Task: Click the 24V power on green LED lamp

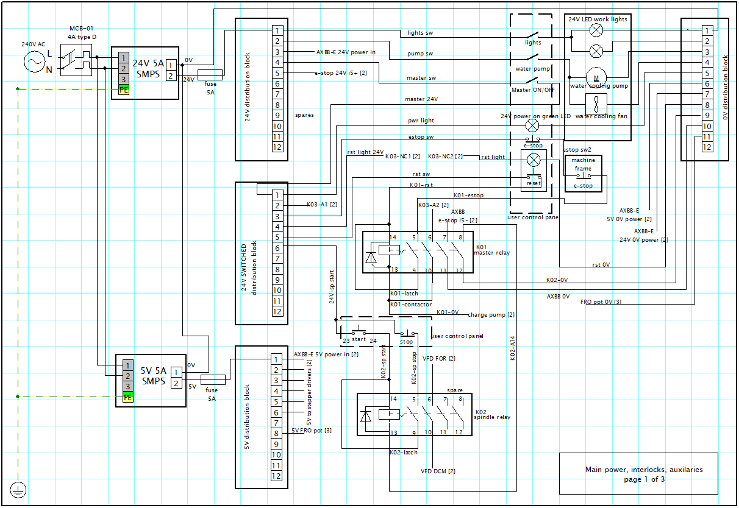Action: pos(533,125)
